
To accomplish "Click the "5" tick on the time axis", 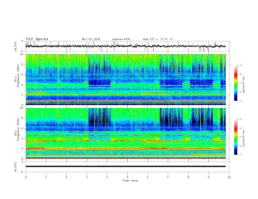I will coord(127,177).
